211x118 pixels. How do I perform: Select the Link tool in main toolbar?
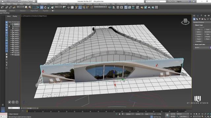(7, 7)
